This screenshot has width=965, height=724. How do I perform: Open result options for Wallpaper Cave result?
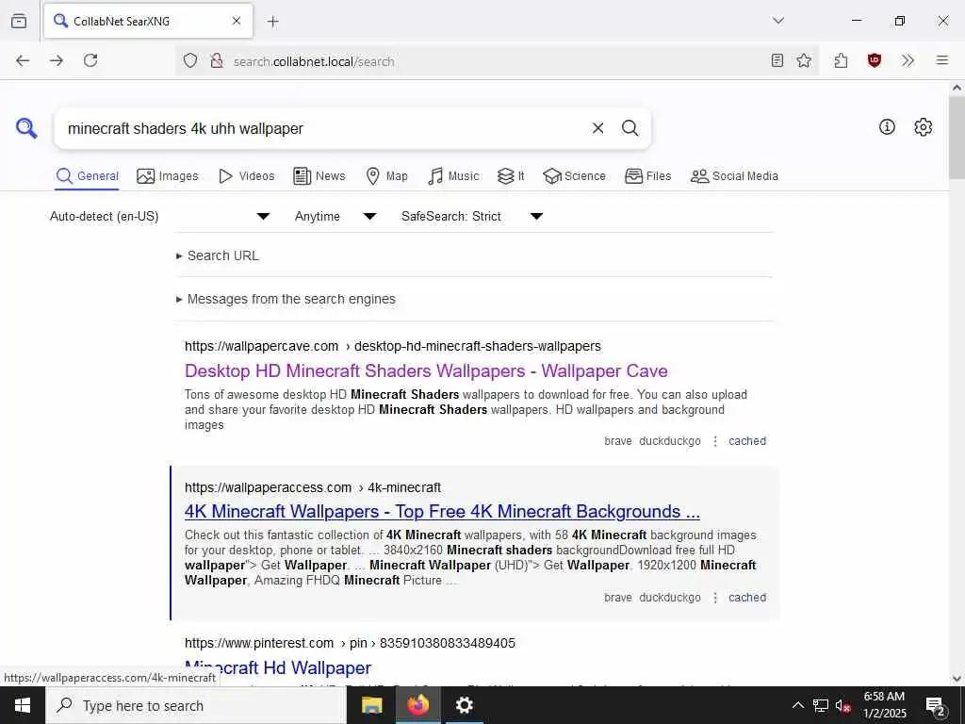point(715,441)
